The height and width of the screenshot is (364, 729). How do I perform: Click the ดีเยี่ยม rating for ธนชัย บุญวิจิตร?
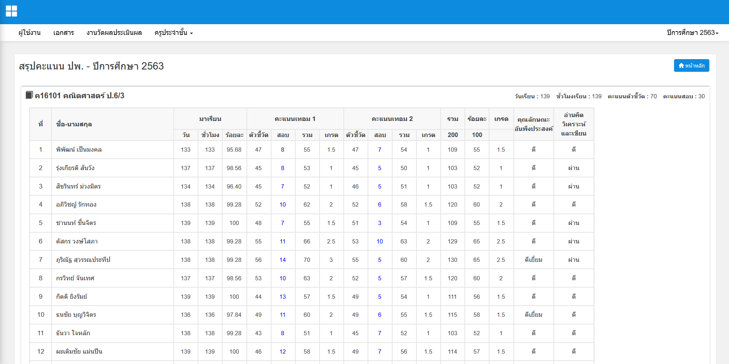534,315
